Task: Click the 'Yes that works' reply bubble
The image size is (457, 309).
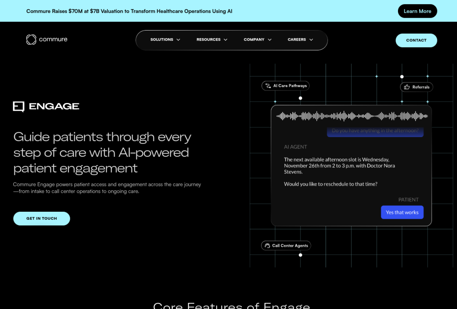Action: pyautogui.click(x=402, y=212)
